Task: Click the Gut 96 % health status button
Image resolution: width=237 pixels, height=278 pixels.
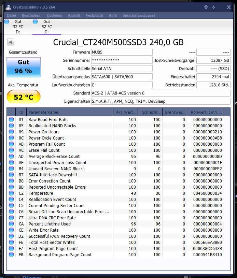Action: click(24, 67)
